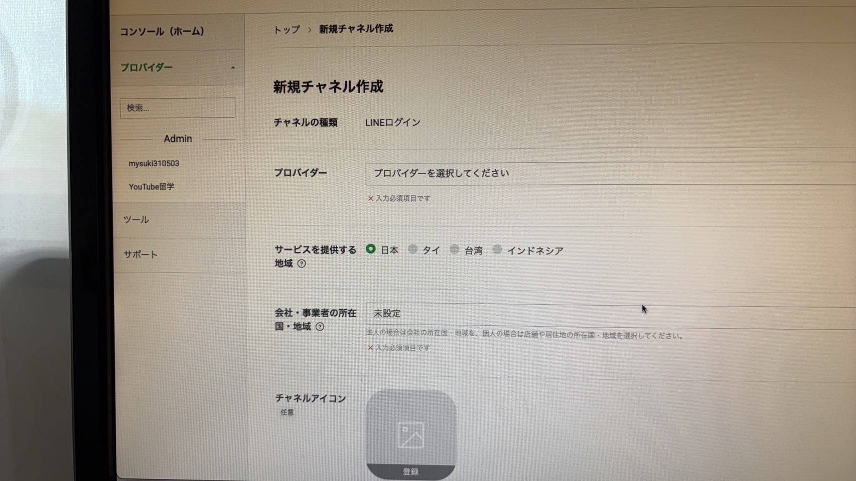Click the 法人の場合は会社の所在国 hint text
Image resolution: width=856 pixels, height=481 pixels.
coord(525,334)
